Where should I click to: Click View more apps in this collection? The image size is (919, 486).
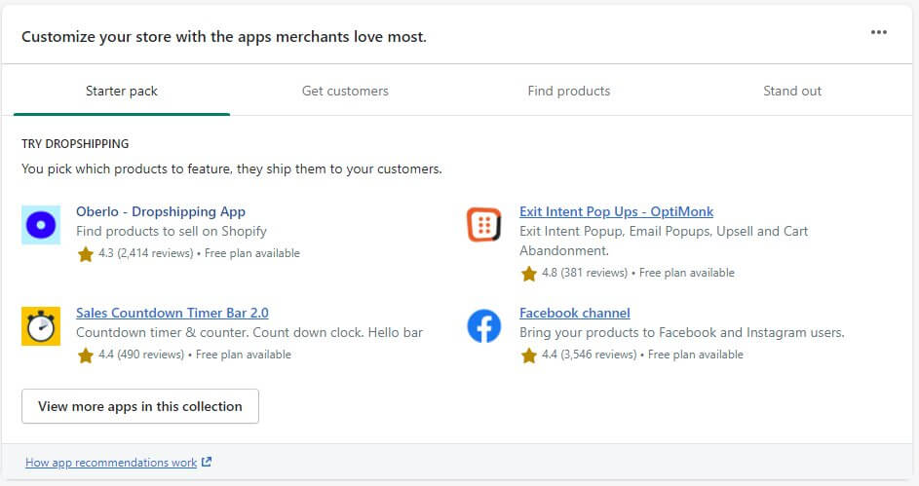click(x=140, y=406)
